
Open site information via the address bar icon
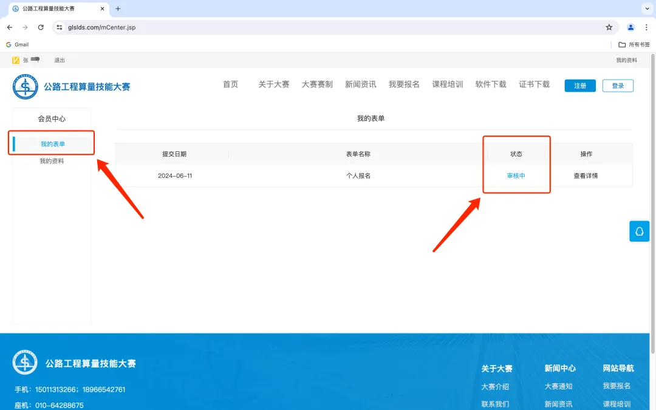pyautogui.click(x=59, y=27)
